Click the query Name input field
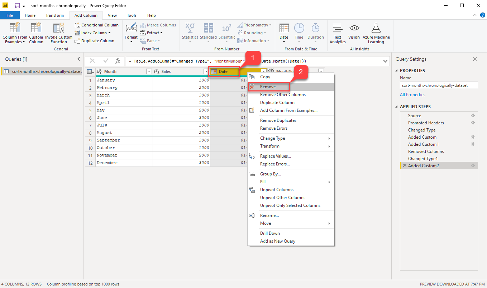The image size is (487, 288). tap(439, 85)
